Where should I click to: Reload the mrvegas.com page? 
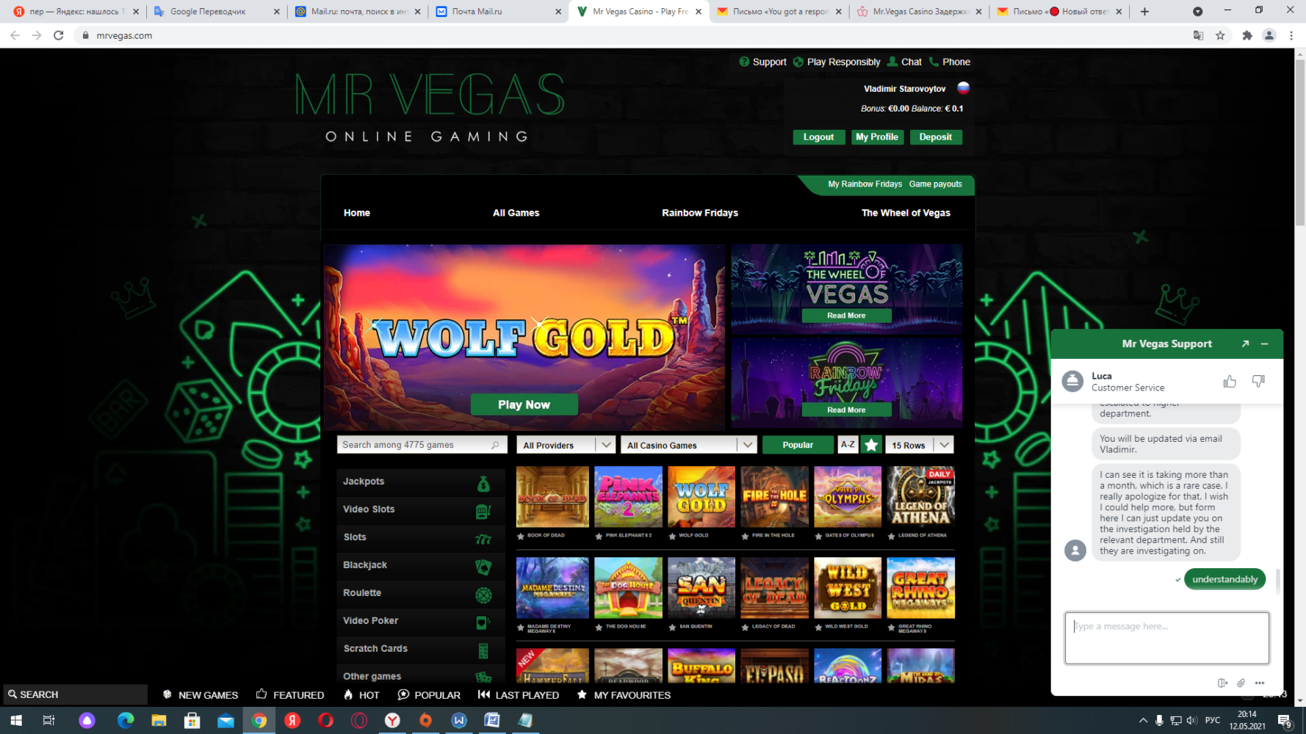(59, 35)
